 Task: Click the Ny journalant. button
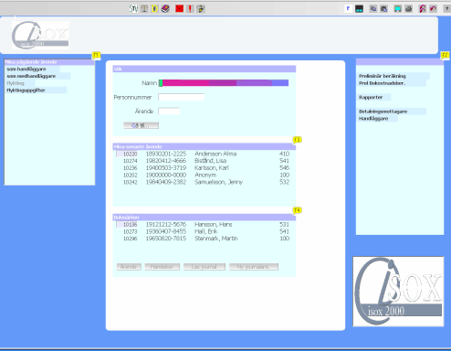[x=254, y=267]
